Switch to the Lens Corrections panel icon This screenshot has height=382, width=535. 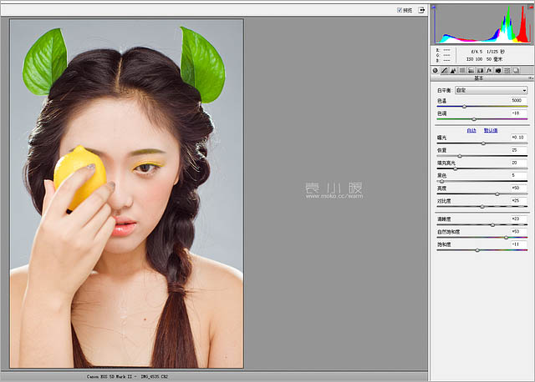click(x=481, y=70)
